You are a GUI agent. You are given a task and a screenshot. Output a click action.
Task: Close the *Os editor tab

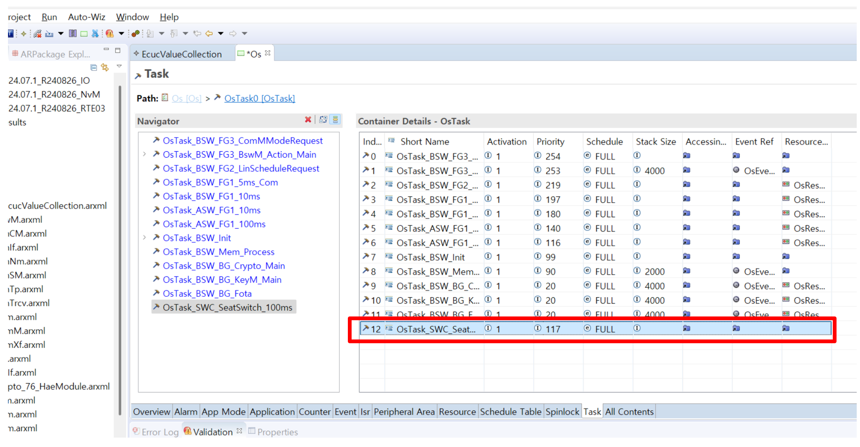(268, 53)
